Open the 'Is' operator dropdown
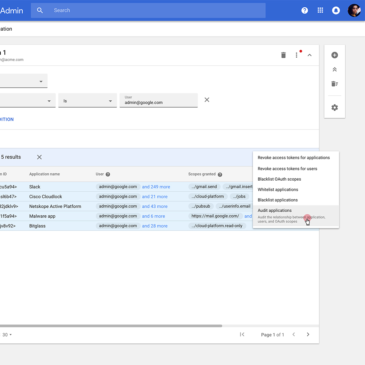Viewport: 365px width, 365px height. point(88,100)
